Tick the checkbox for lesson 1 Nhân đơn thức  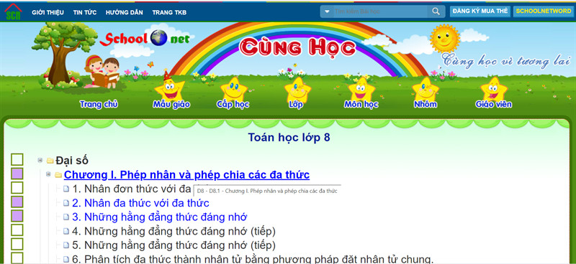tap(17, 188)
